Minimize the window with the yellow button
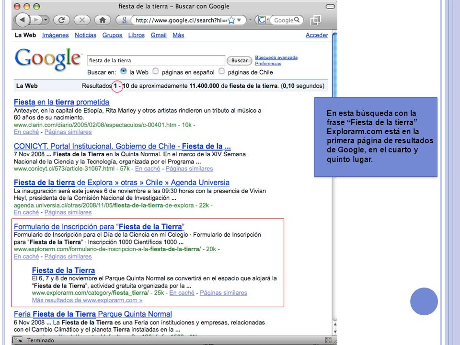This screenshot has height=345, width=460. [x=27, y=6]
